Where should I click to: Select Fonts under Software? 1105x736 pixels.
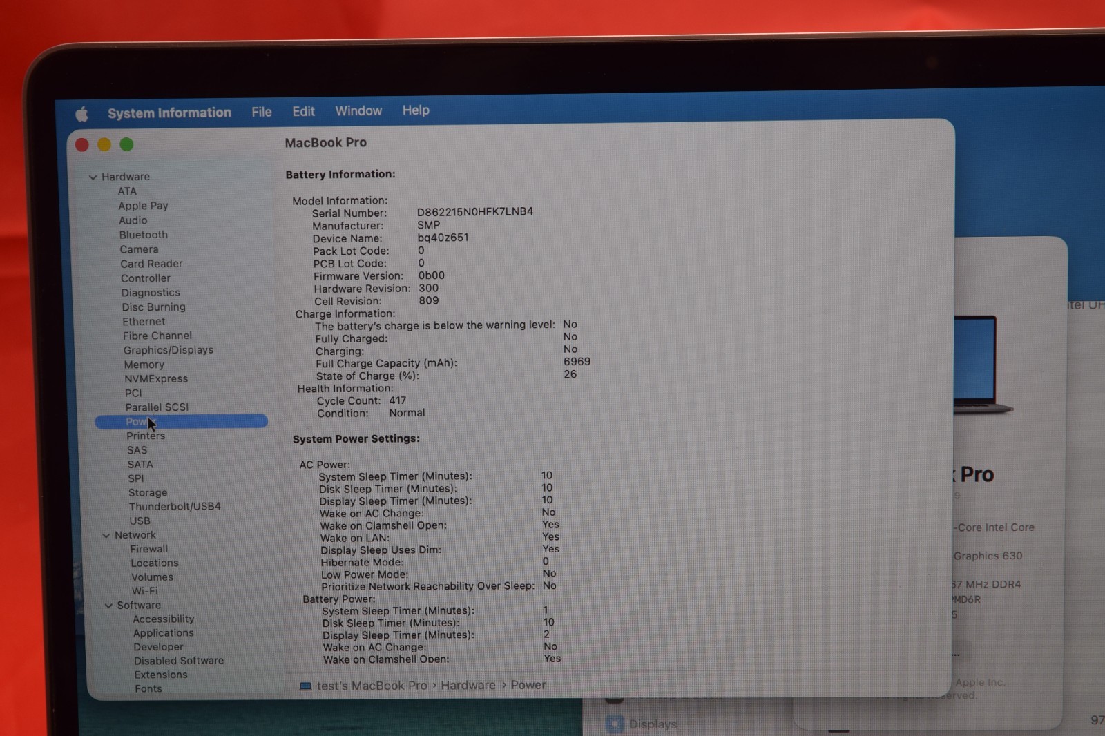click(x=148, y=688)
